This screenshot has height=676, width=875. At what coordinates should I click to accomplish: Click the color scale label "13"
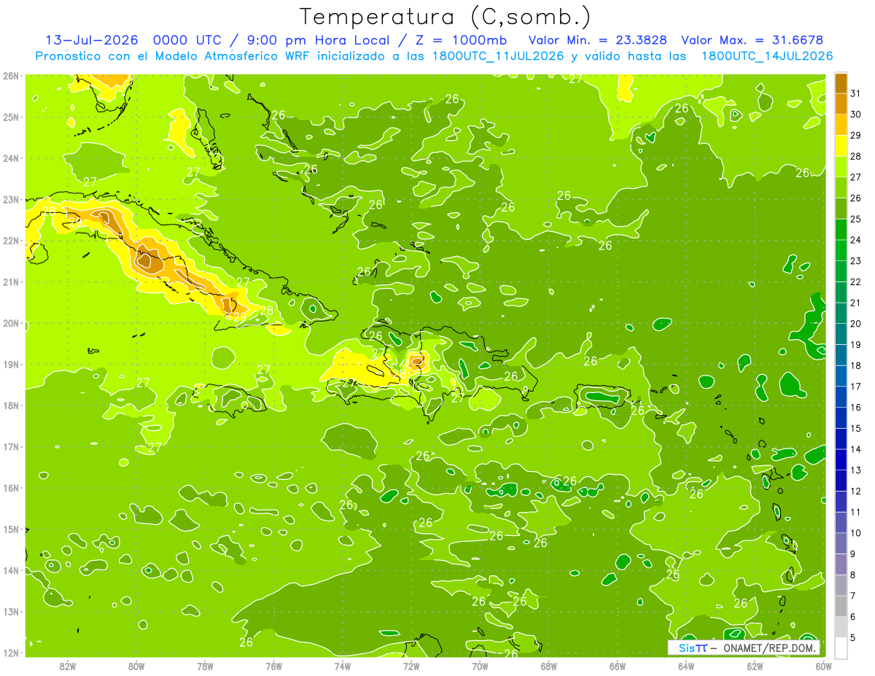(x=855, y=470)
